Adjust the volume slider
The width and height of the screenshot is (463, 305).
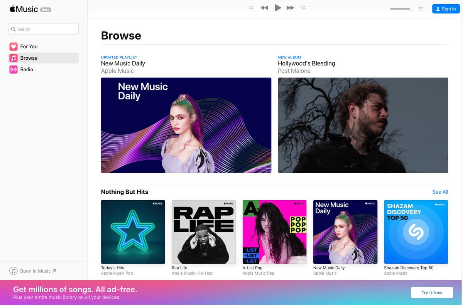coord(402,9)
